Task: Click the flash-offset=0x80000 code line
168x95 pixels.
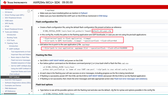Action: point(85,48)
